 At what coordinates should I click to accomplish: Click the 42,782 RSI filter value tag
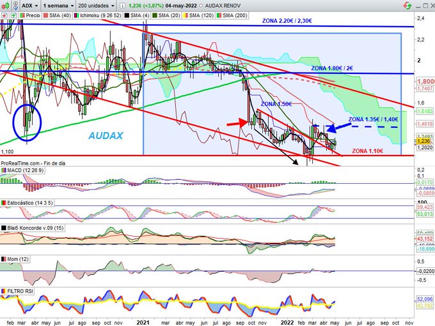[425, 306]
